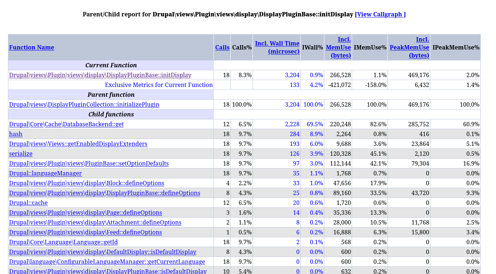
Task: Open the DisplayPluginBase::initDisplay current function link
Action: [x=100, y=75]
